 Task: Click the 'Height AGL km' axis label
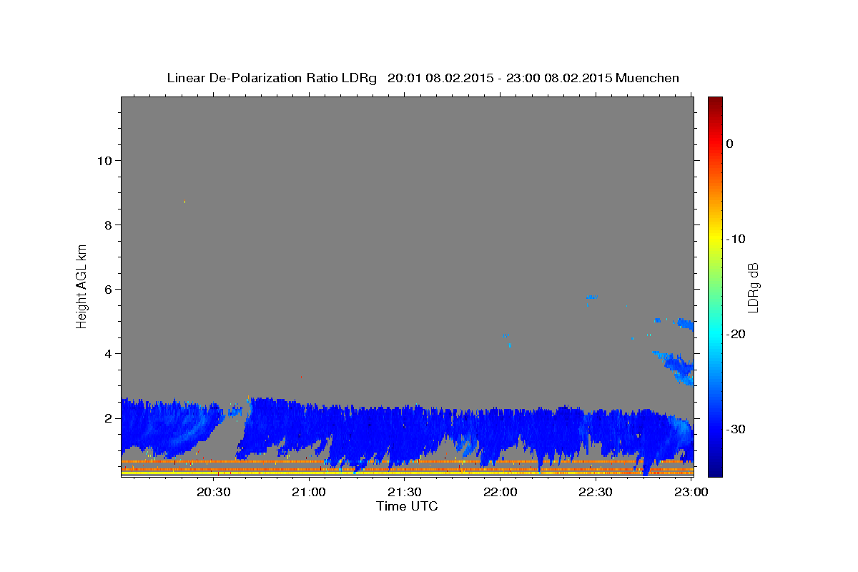82,286
